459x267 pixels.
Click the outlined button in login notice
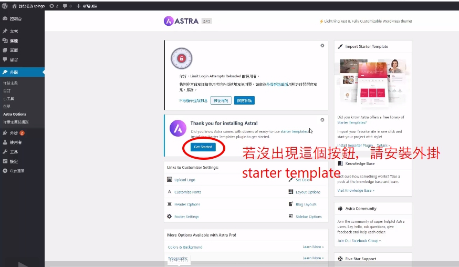(221, 100)
